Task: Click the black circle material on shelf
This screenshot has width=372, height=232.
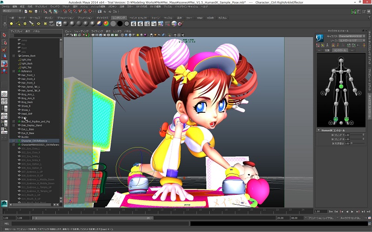Action: 120,24
